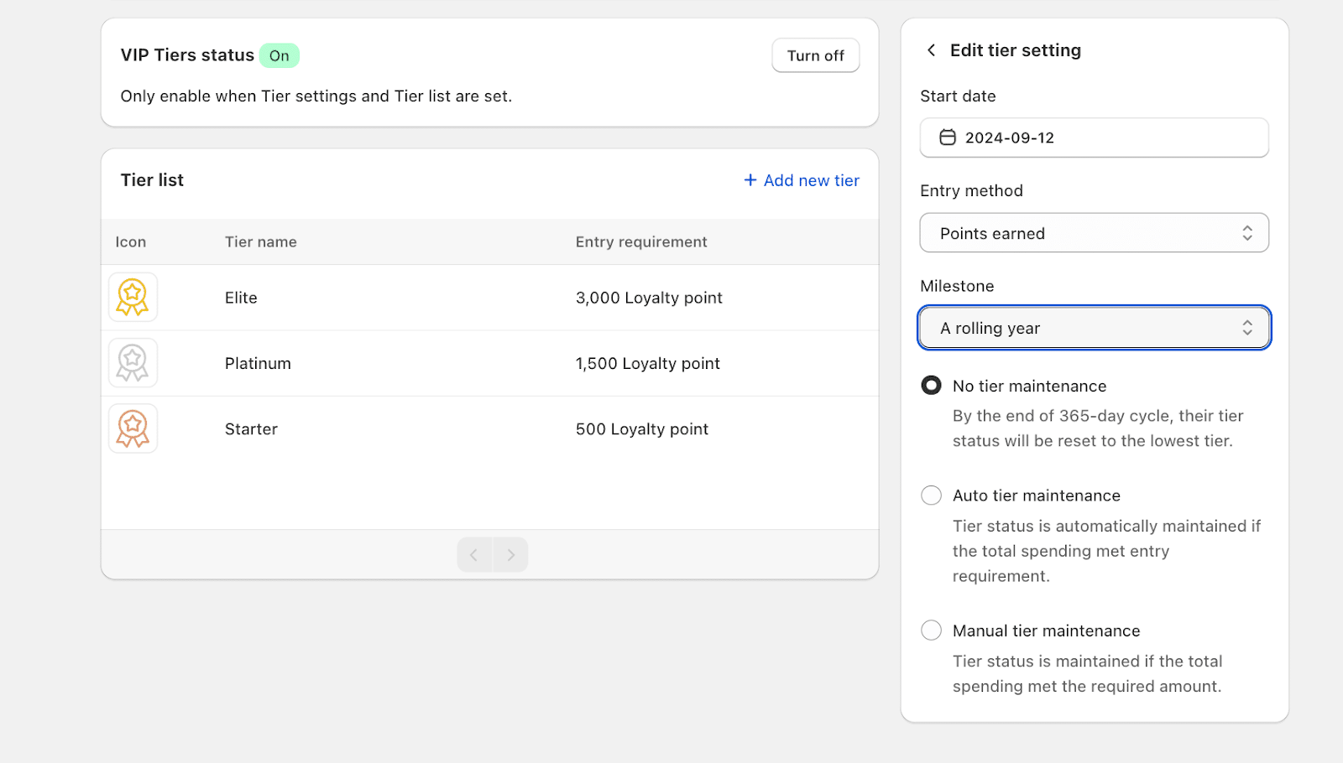Open the Entry method dropdown
The width and height of the screenshot is (1343, 763).
pos(1094,233)
